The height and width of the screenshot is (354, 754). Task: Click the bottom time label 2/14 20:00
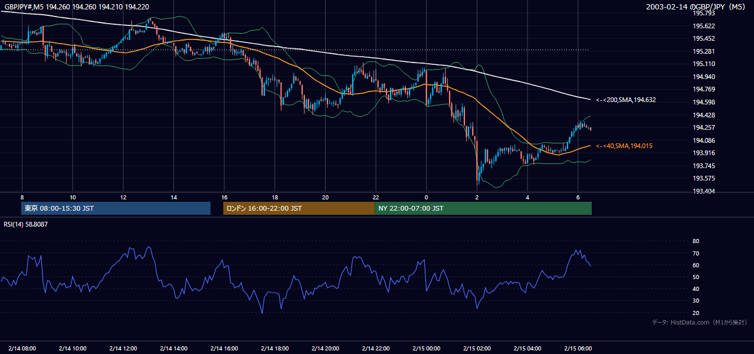pos(325,348)
